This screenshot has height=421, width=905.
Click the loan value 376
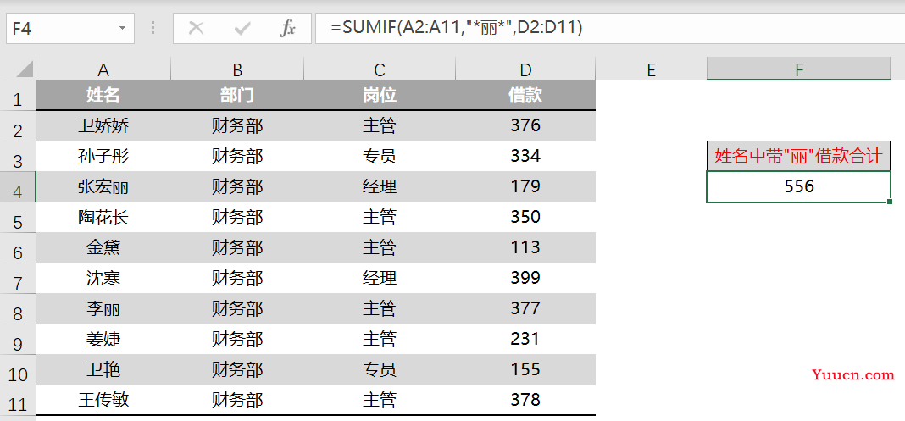click(525, 125)
